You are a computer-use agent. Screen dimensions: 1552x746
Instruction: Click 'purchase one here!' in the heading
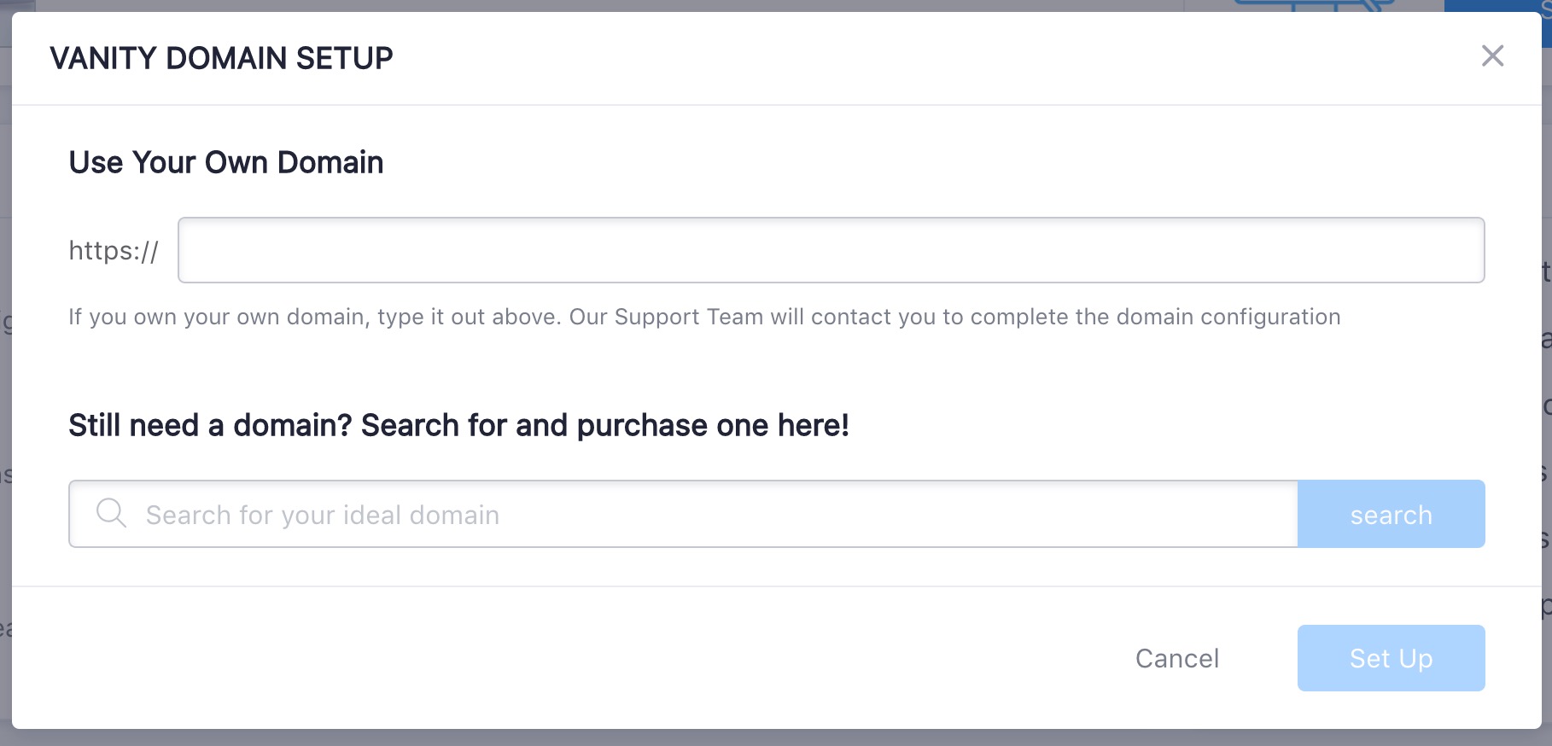coord(713,425)
